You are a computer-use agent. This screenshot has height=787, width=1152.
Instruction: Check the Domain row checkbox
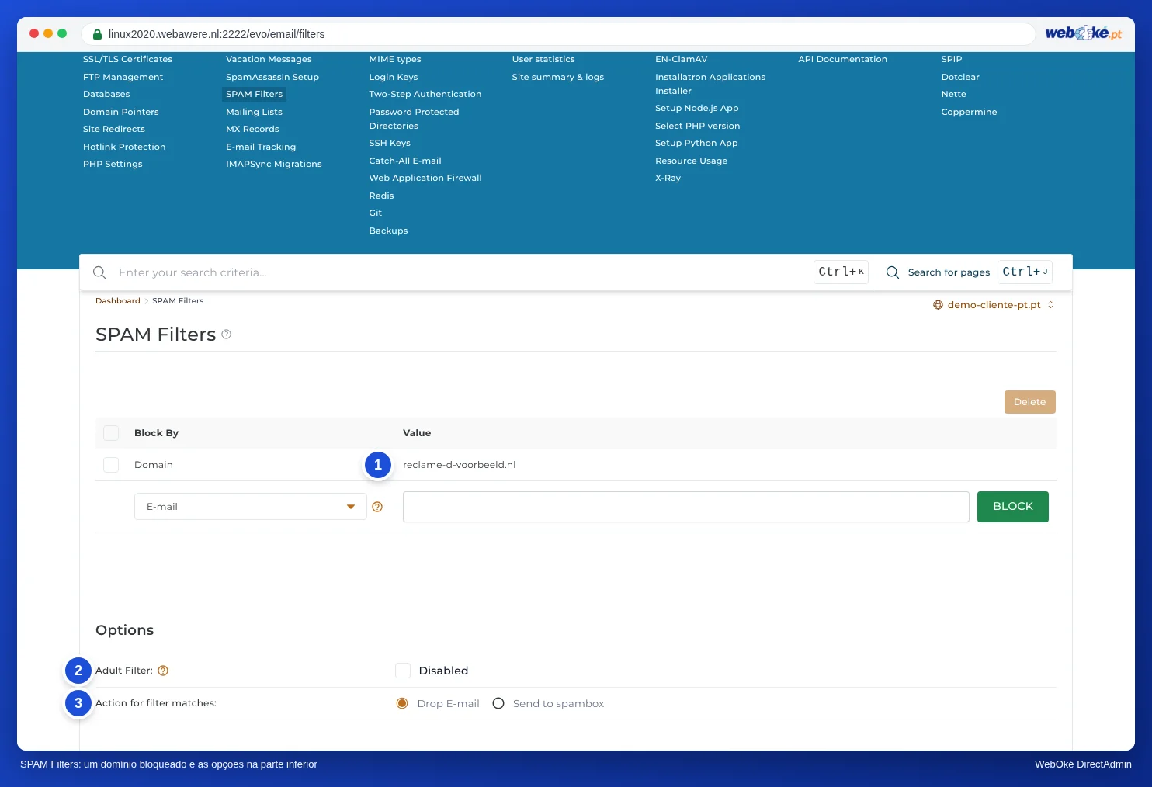[111, 465]
